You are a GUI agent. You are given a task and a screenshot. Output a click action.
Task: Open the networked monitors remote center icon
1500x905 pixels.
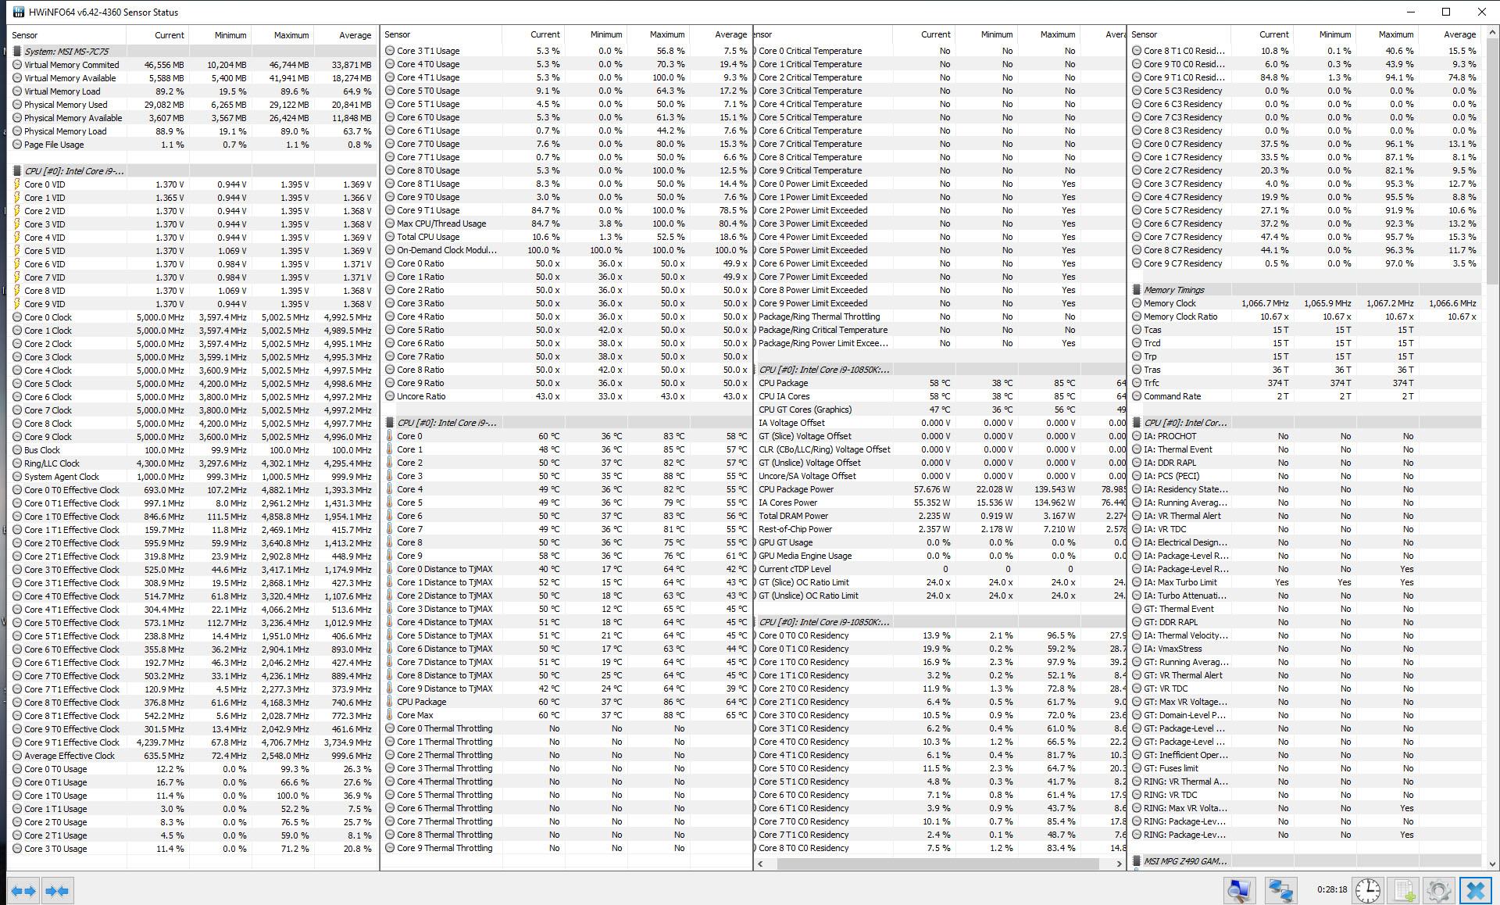(x=1280, y=890)
